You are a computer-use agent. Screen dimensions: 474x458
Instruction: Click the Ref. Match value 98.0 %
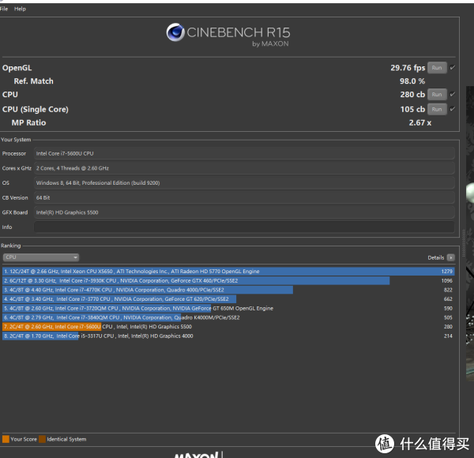[412, 81]
